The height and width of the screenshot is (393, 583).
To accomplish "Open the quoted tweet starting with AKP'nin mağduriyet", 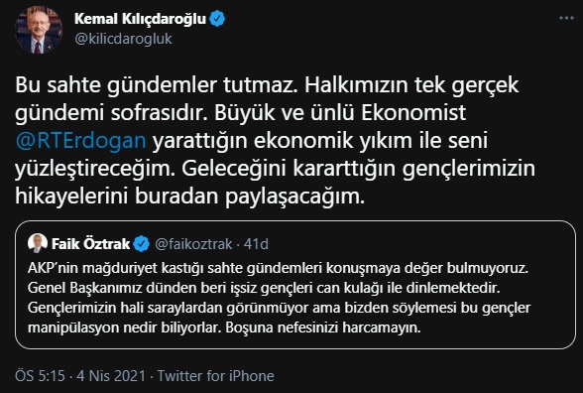I will point(295,285).
